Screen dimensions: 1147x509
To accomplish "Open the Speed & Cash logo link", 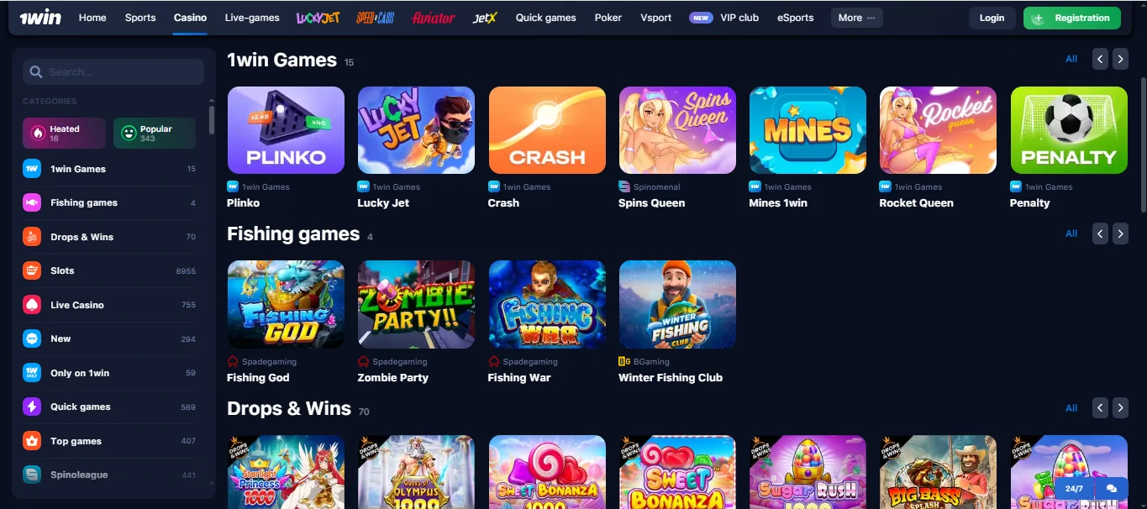I will 376,18.
